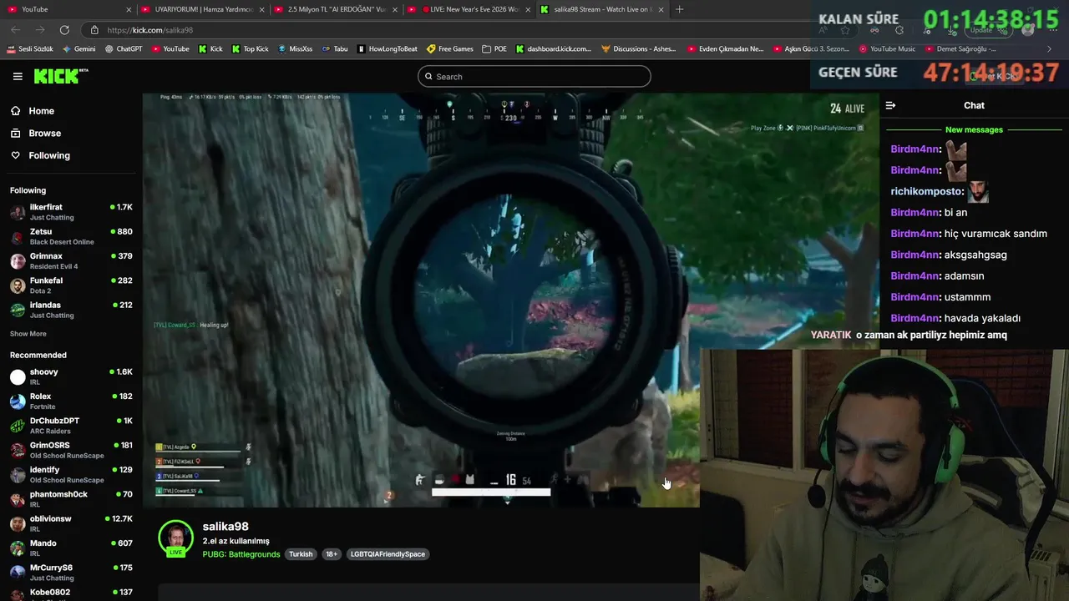Reload the page
The height and width of the screenshot is (601, 1069).
pyautogui.click(x=64, y=30)
